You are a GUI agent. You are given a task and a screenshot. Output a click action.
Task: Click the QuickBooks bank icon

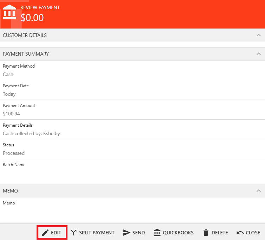coord(157,232)
